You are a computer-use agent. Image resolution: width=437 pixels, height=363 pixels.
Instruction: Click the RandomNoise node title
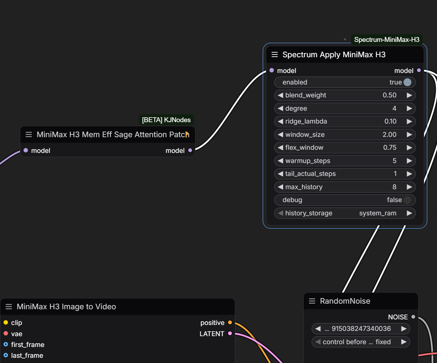coord(345,301)
